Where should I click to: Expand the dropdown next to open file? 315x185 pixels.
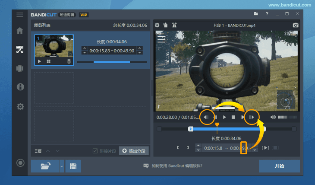point(62,166)
